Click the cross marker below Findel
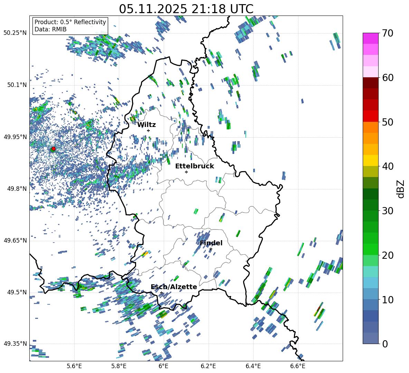This screenshot has width=409, height=373. [211, 249]
